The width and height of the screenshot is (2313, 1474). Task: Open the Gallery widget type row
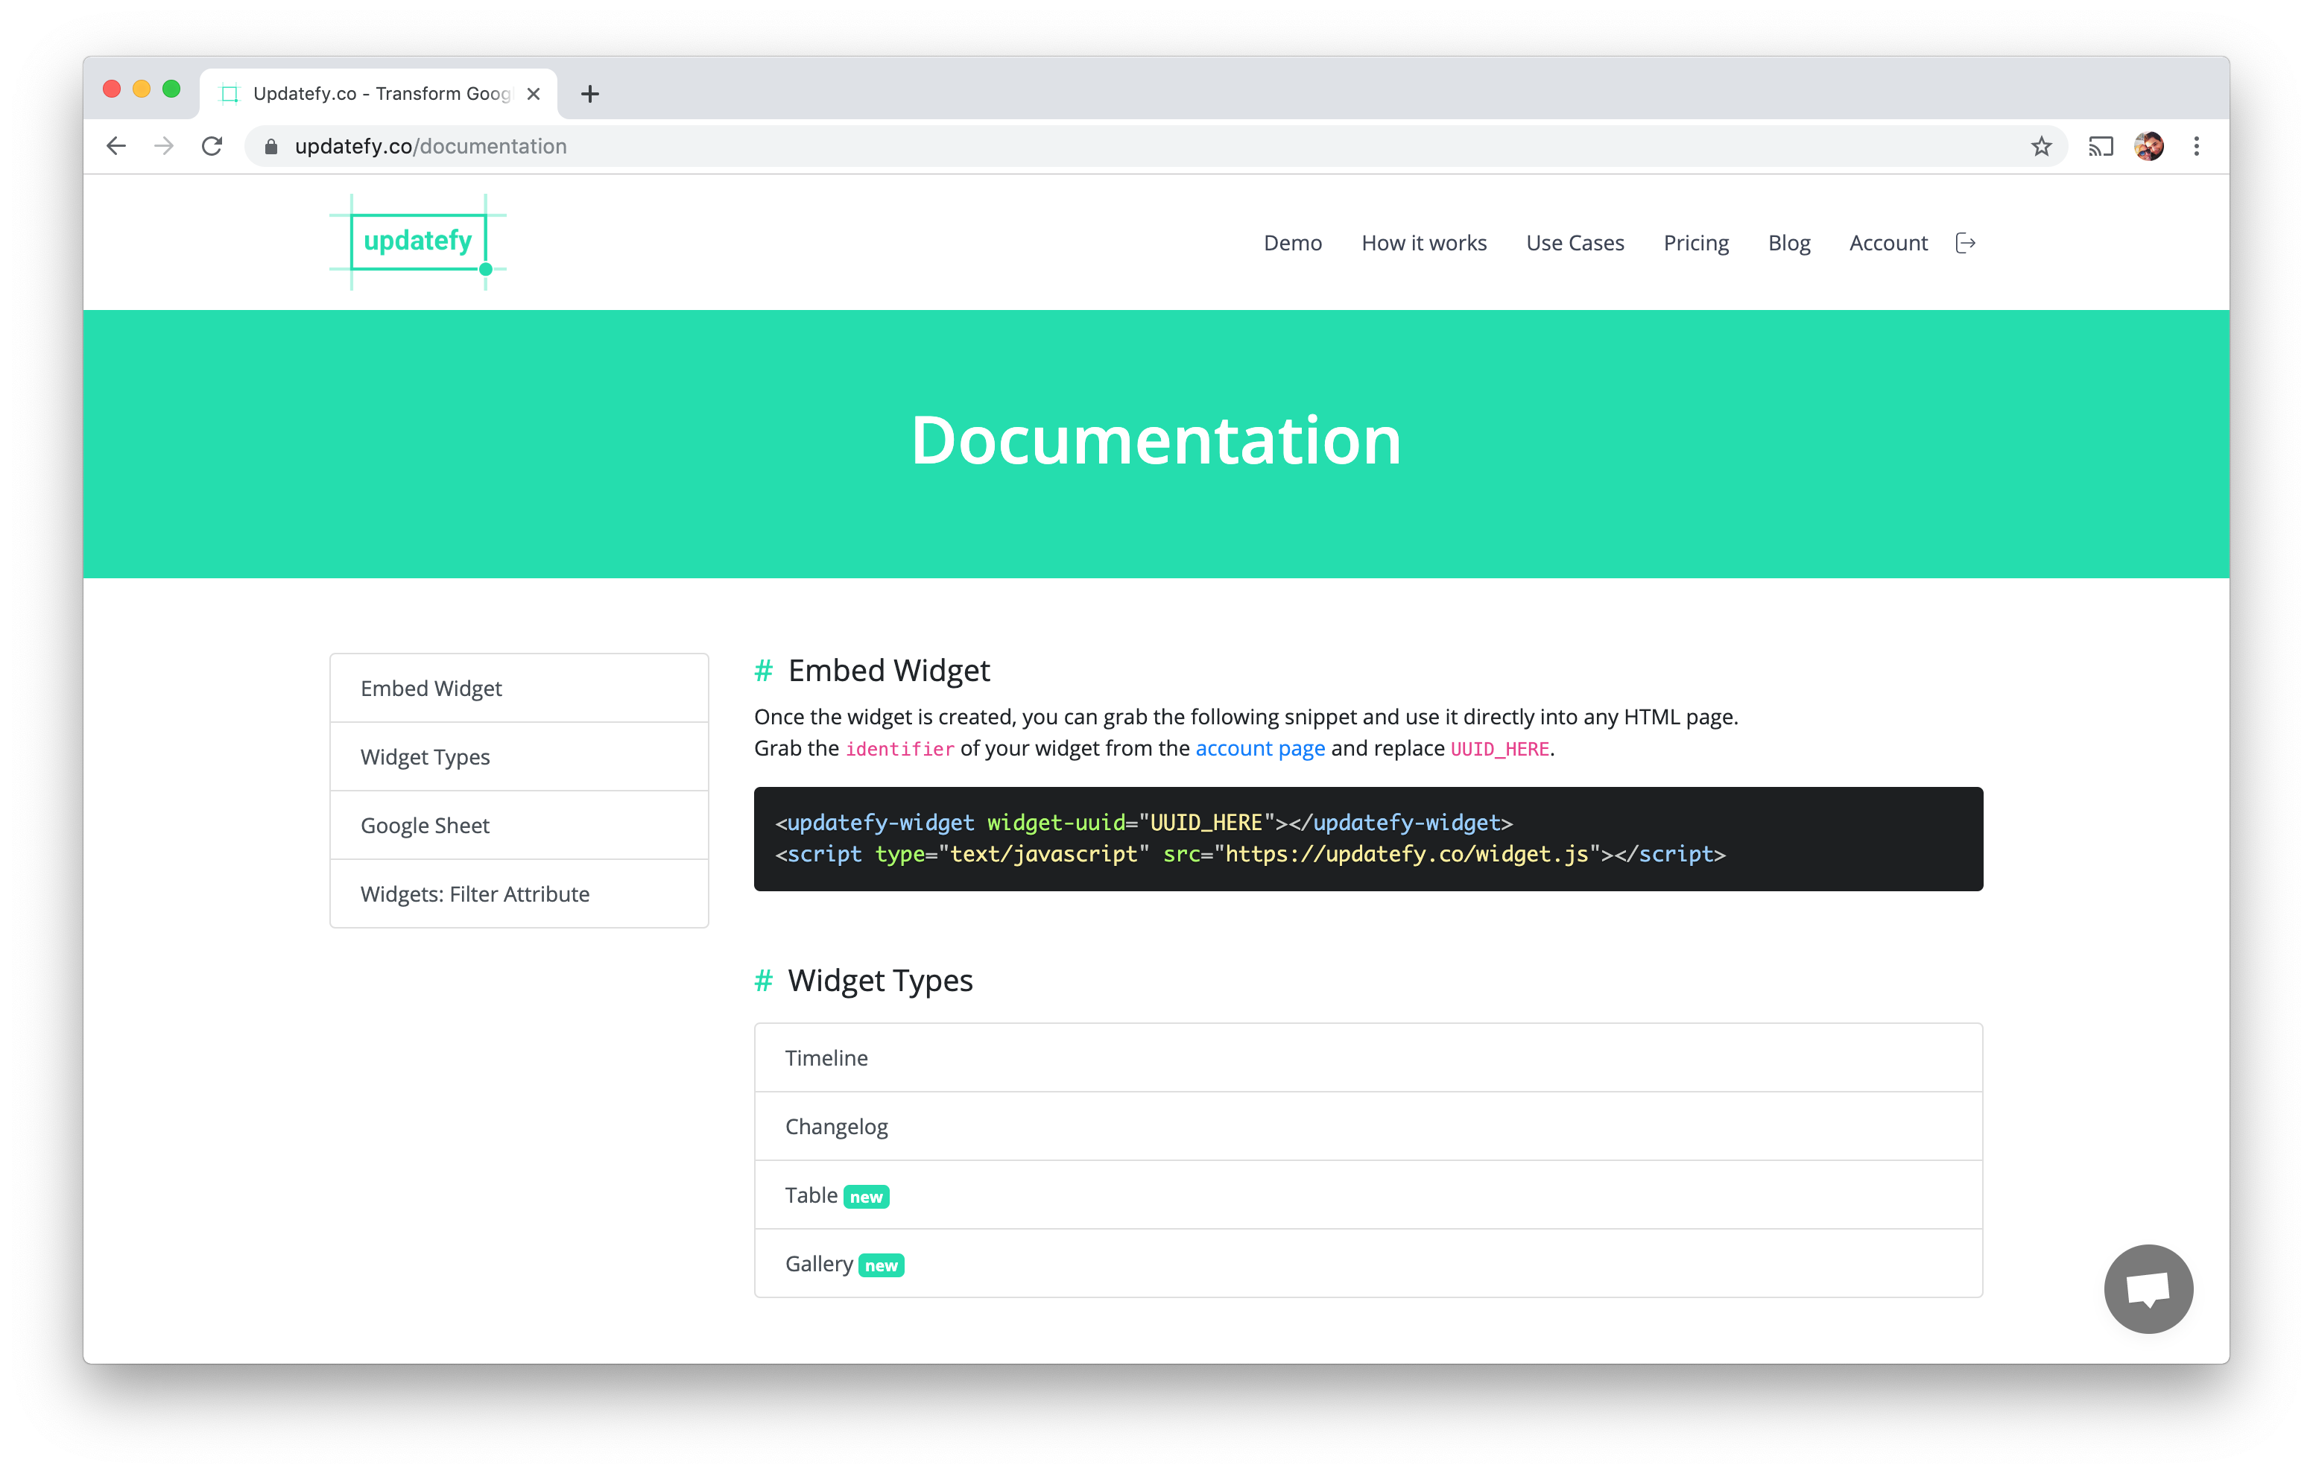pyautogui.click(x=1368, y=1262)
